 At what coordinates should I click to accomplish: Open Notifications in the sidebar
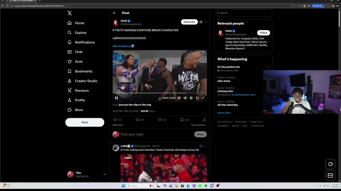pyautogui.click(x=81, y=42)
